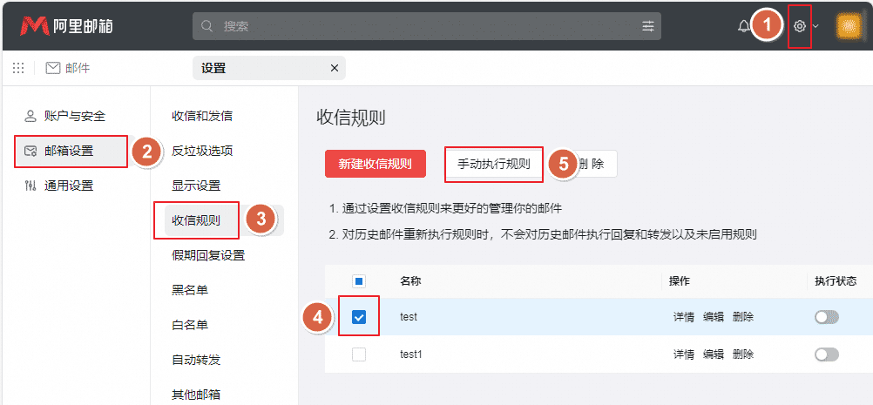Open the app grid launcher icon
This screenshot has width=873, height=405.
point(18,68)
